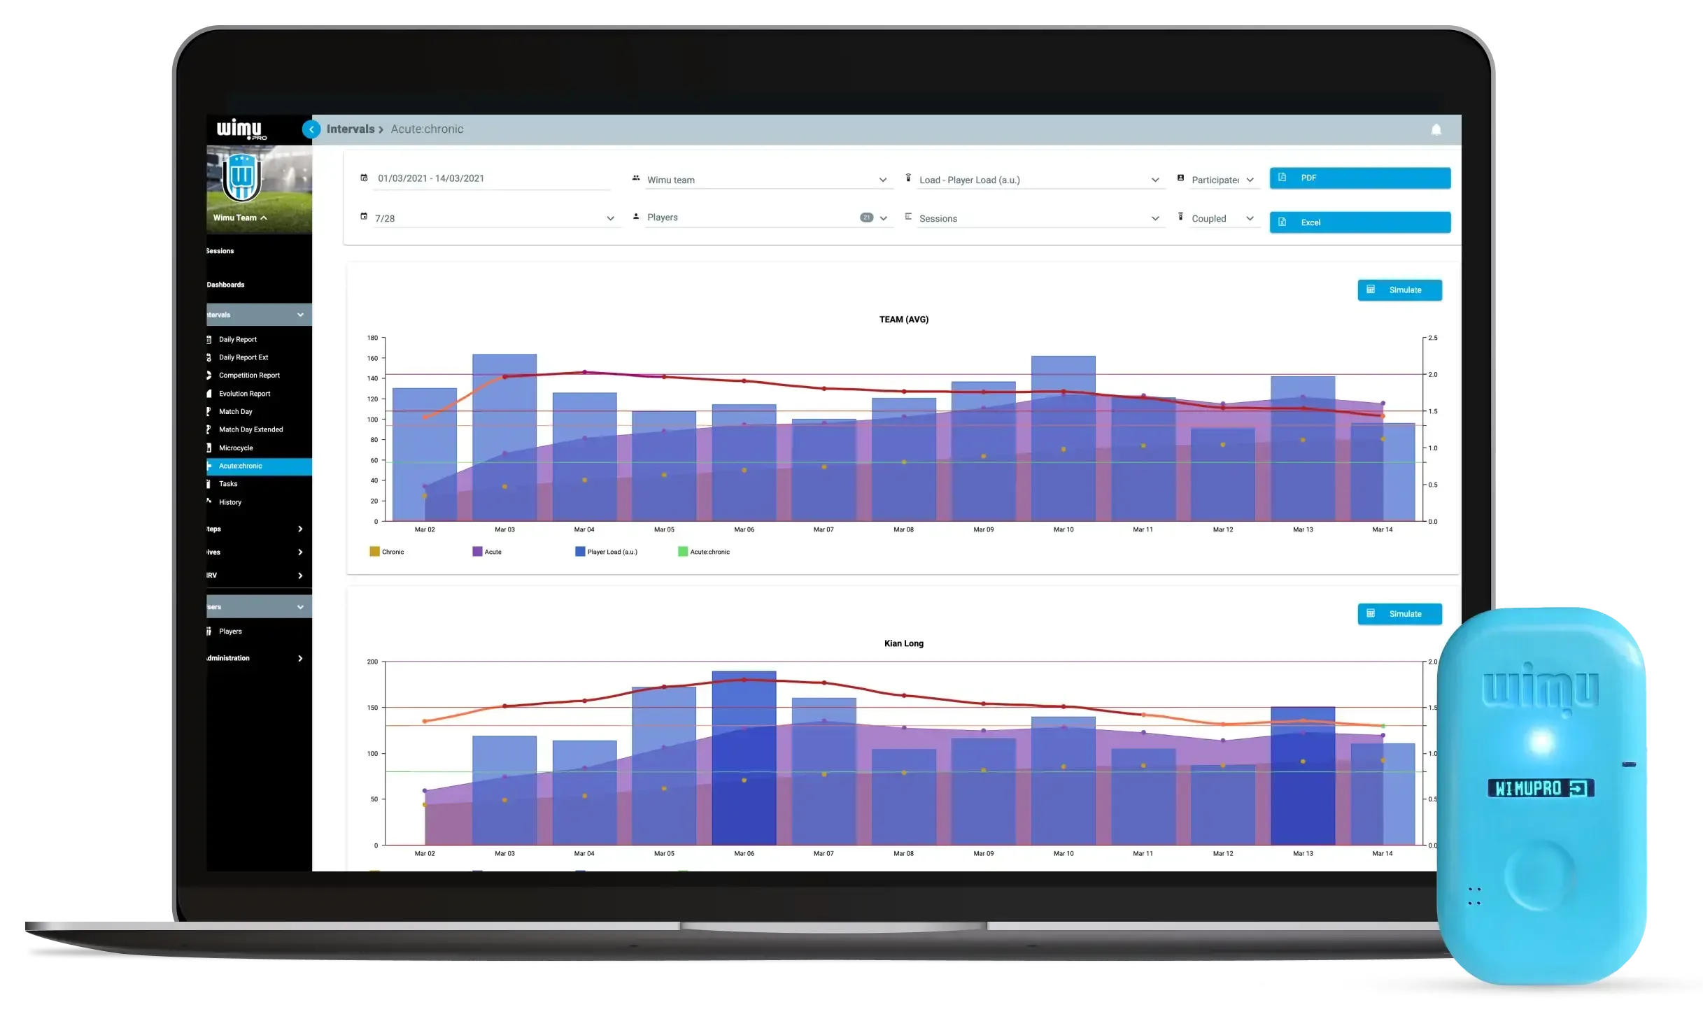Export the report to Excel
1703x1021 pixels.
click(1359, 222)
